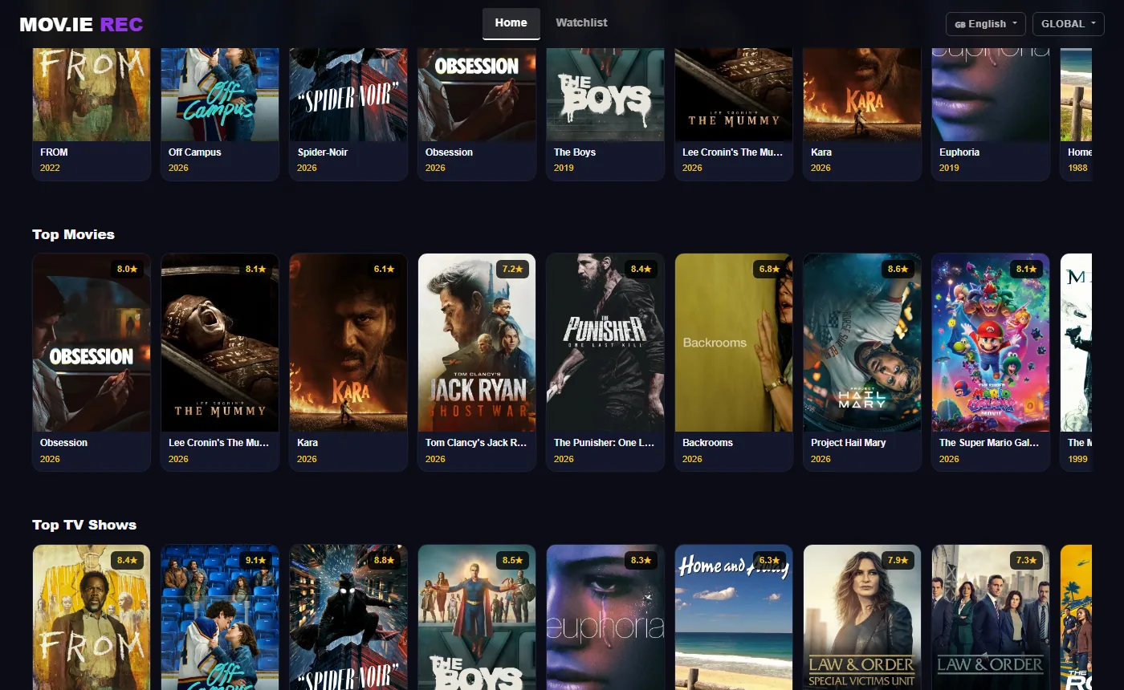Click the Off Campus title in the top row
1124x690 pixels.
point(194,152)
